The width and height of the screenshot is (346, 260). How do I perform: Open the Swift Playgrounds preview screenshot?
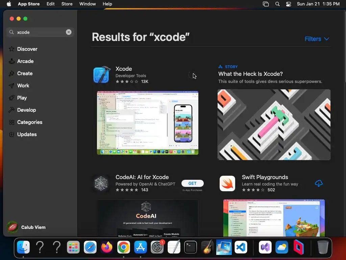coord(274,218)
